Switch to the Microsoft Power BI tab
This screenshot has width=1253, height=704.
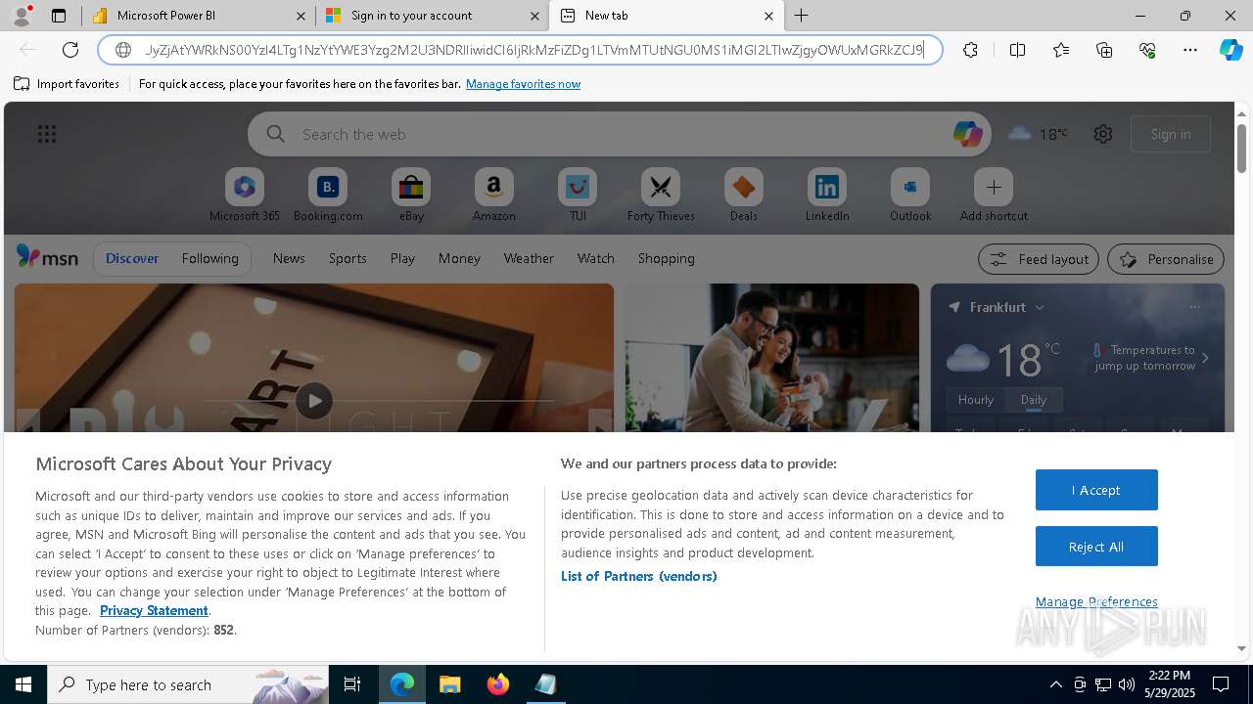(199, 16)
